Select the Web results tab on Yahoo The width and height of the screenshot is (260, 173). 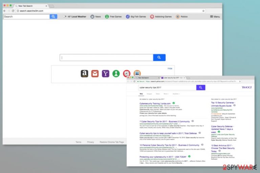pyautogui.click(x=141, y=94)
